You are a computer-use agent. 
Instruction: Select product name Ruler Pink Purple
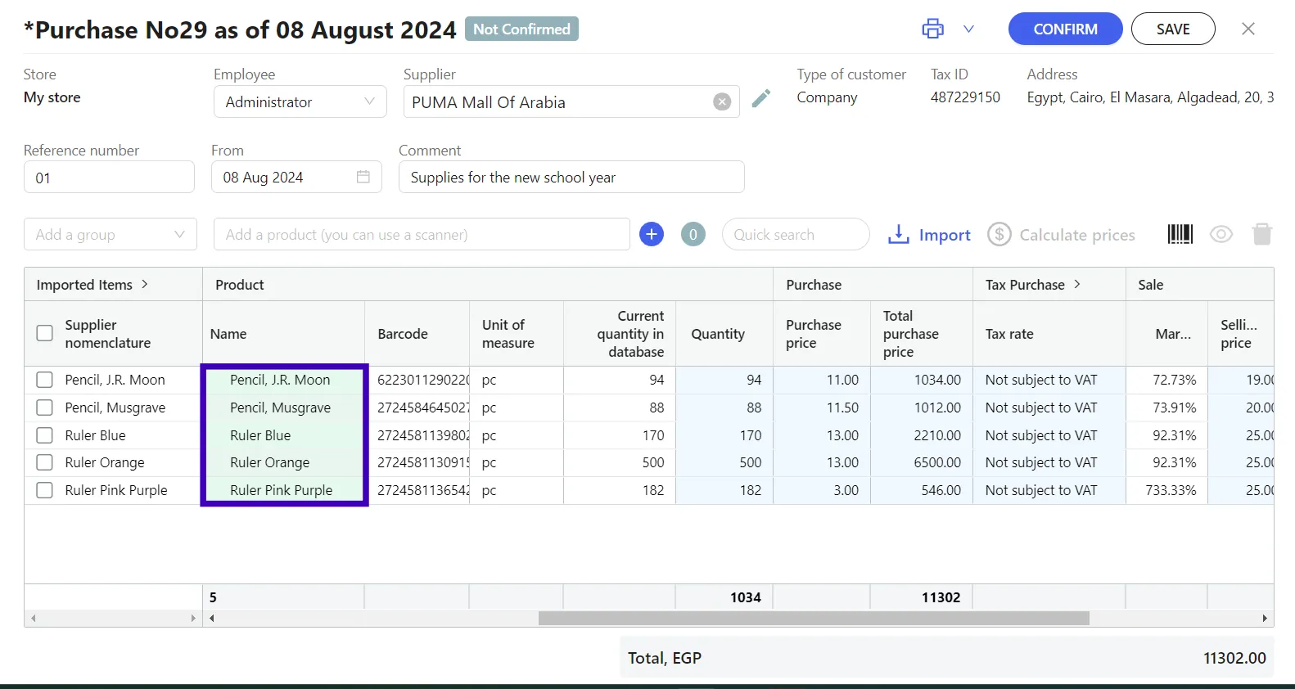[x=281, y=490]
